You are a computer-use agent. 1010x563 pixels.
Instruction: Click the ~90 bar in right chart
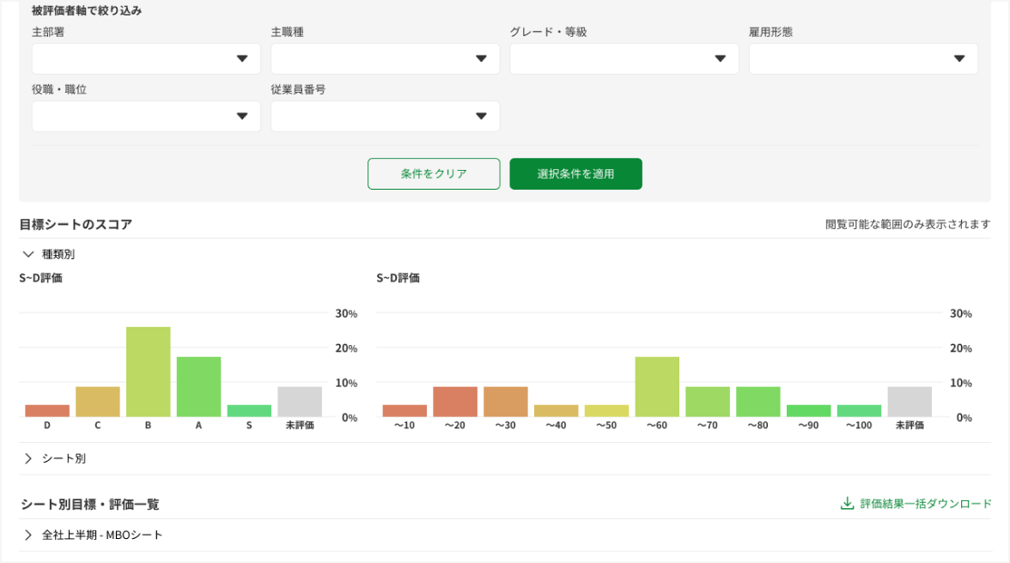808,410
